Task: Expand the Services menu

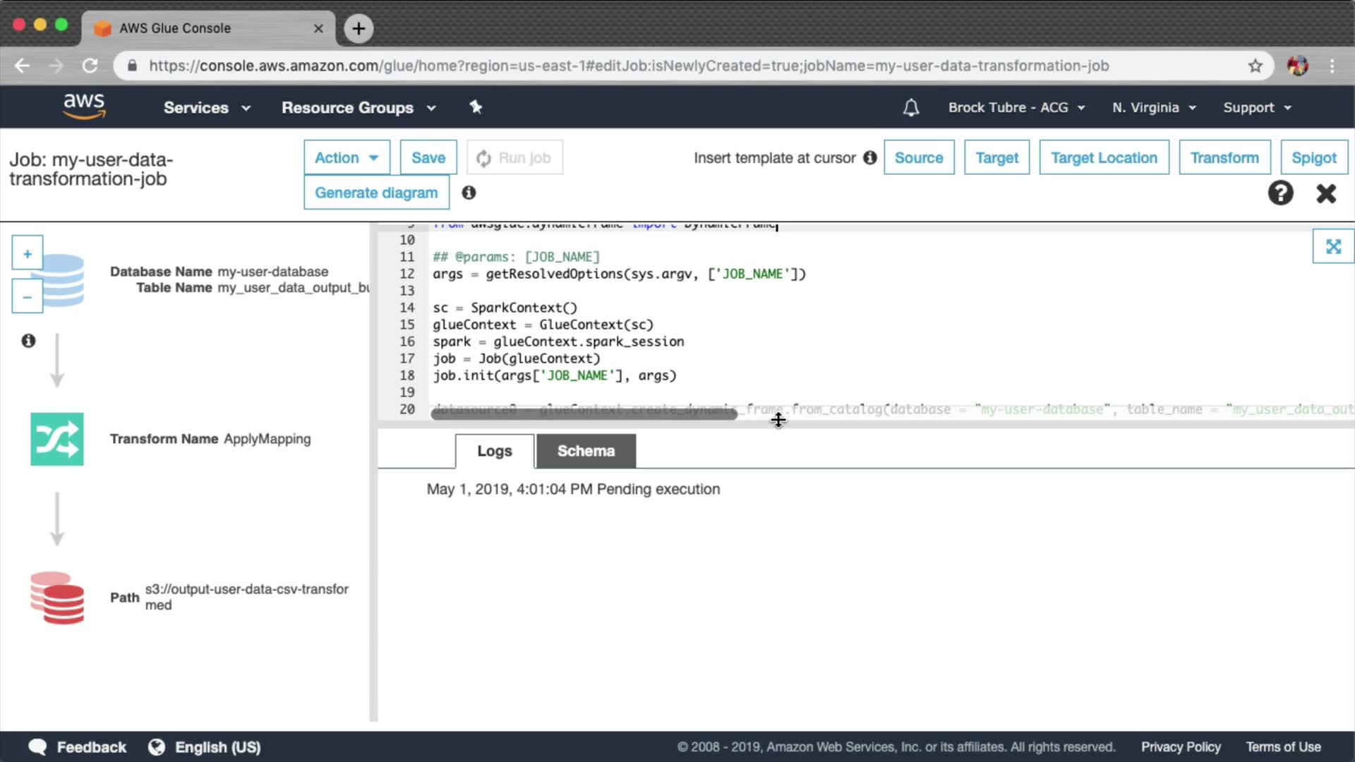Action: pos(207,107)
